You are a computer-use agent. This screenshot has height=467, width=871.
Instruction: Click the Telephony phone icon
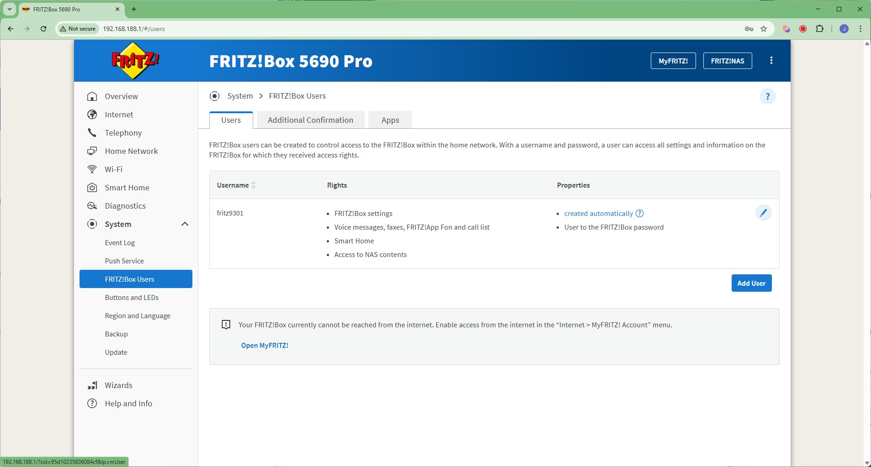(92, 133)
